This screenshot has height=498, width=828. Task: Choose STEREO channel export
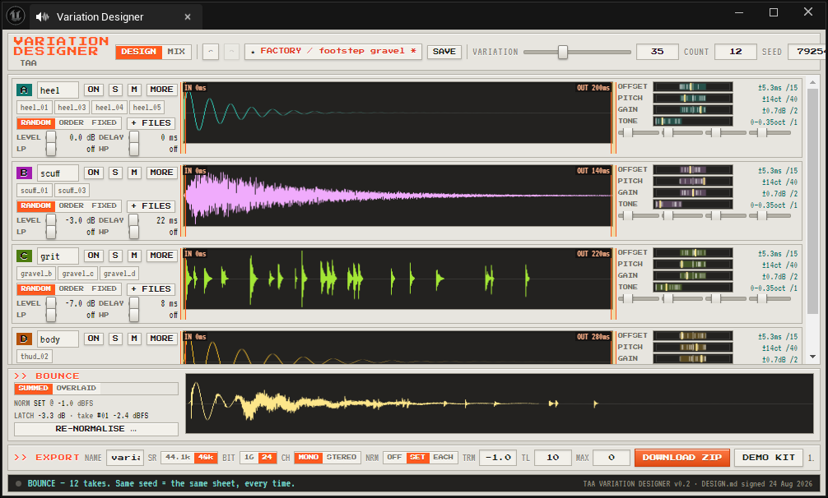click(341, 458)
